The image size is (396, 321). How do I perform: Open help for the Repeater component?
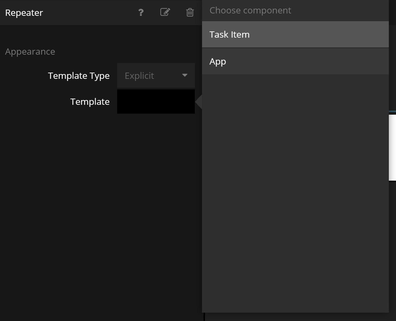(x=141, y=13)
